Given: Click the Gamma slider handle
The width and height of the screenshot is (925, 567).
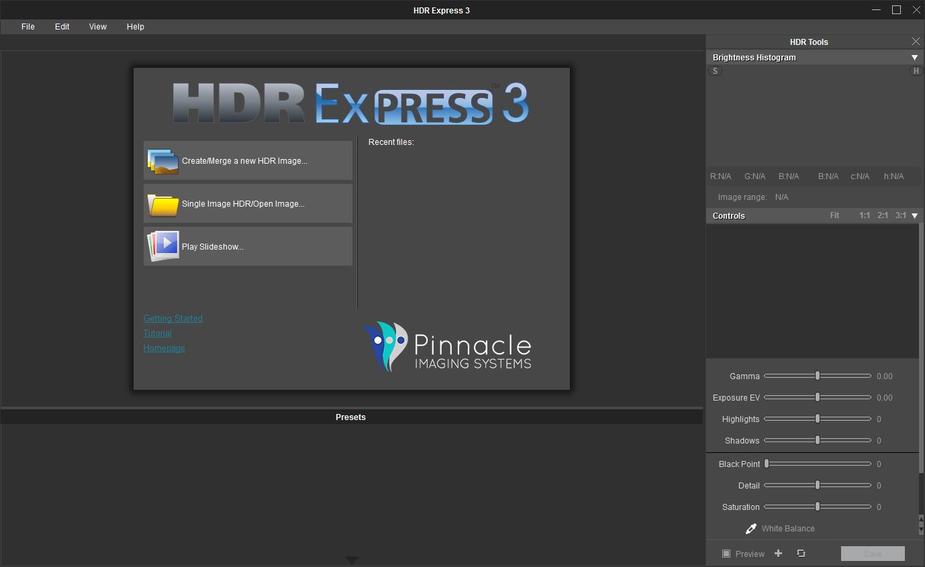Looking at the screenshot, I should (818, 376).
